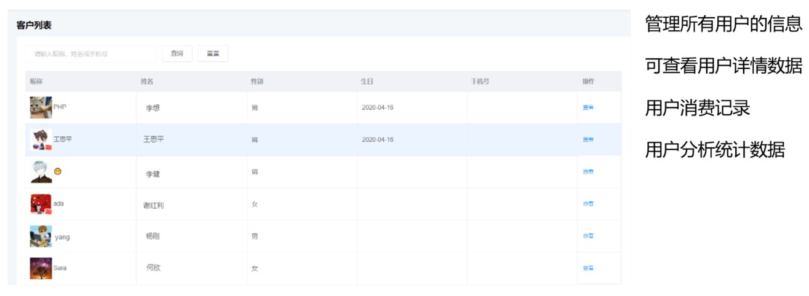Click the red avatar of user ada
The image size is (809, 296).
(41, 204)
